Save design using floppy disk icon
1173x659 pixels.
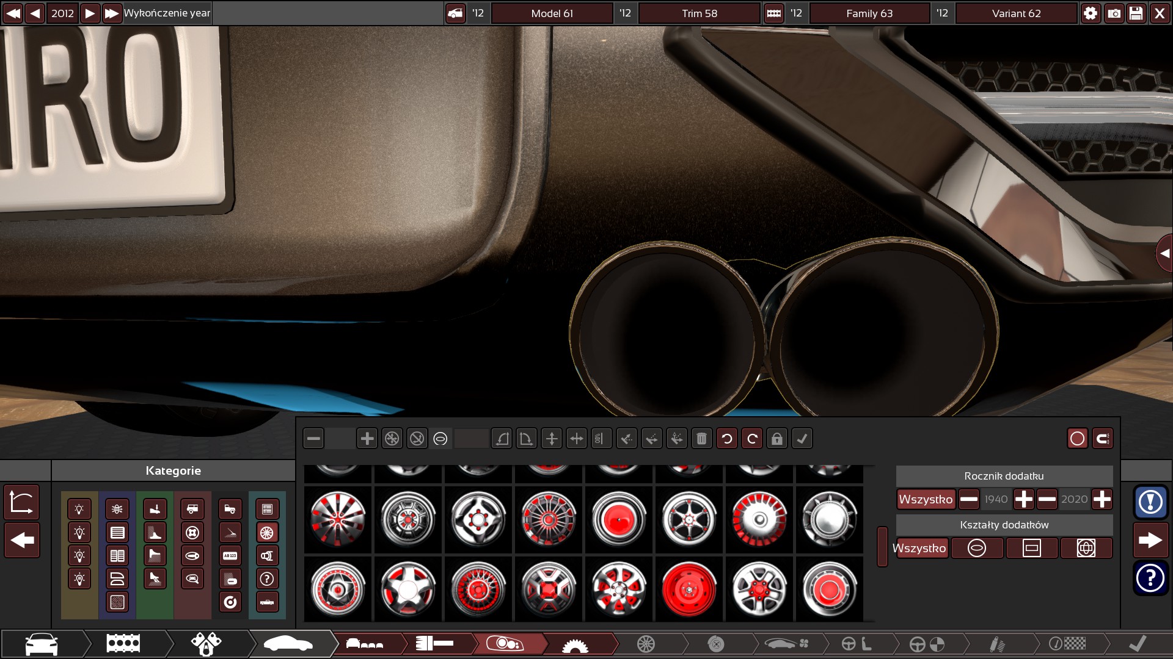click(x=1136, y=13)
